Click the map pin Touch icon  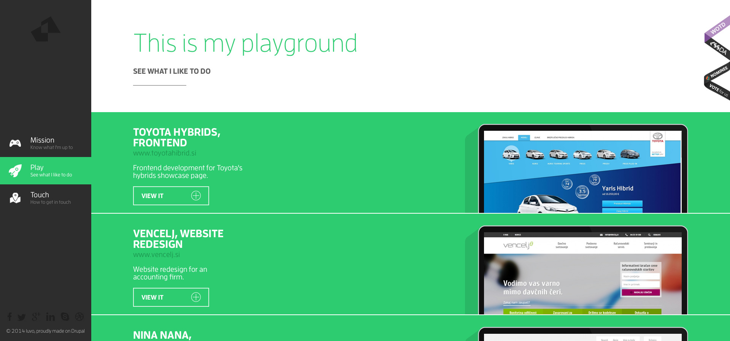[x=15, y=198]
